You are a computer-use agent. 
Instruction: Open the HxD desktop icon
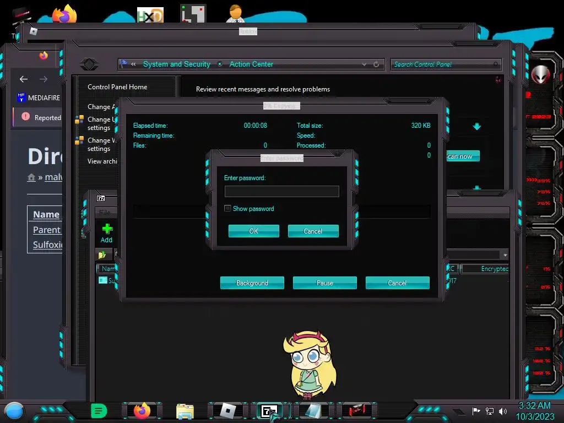(150, 15)
